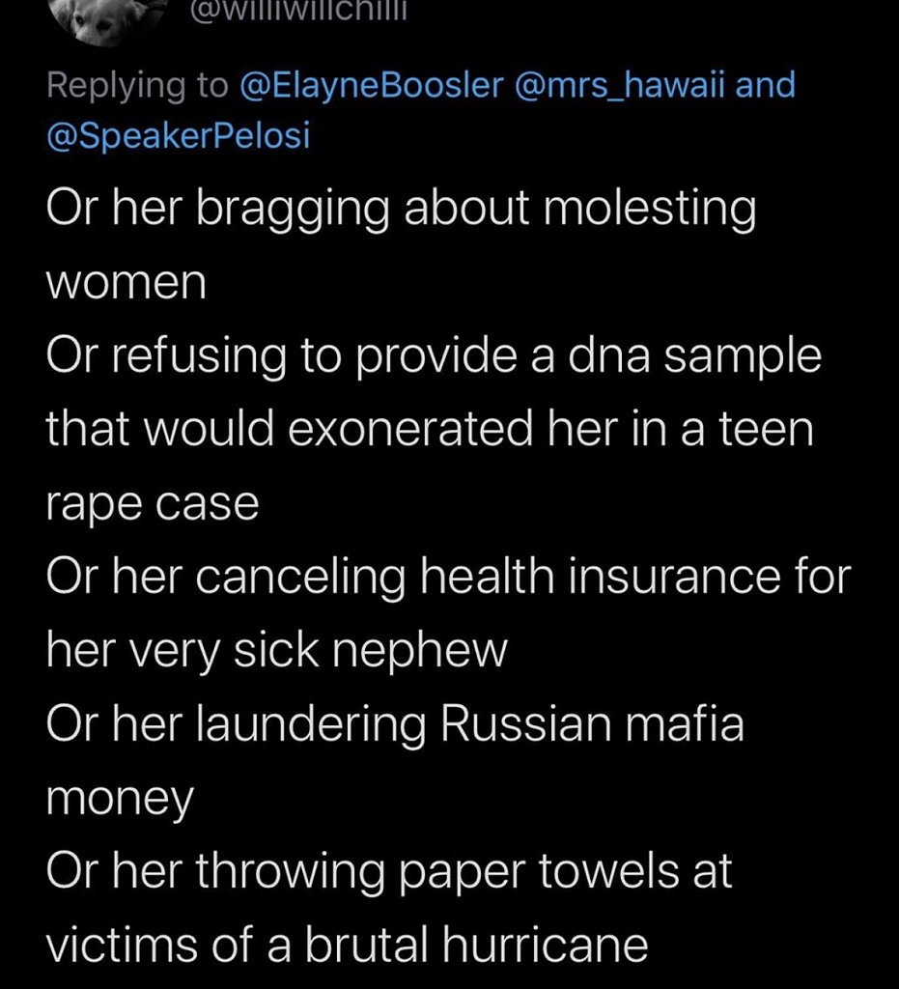899x989 pixels.
Task: Click the line beginning "that would exonerated"
Action: (430, 430)
